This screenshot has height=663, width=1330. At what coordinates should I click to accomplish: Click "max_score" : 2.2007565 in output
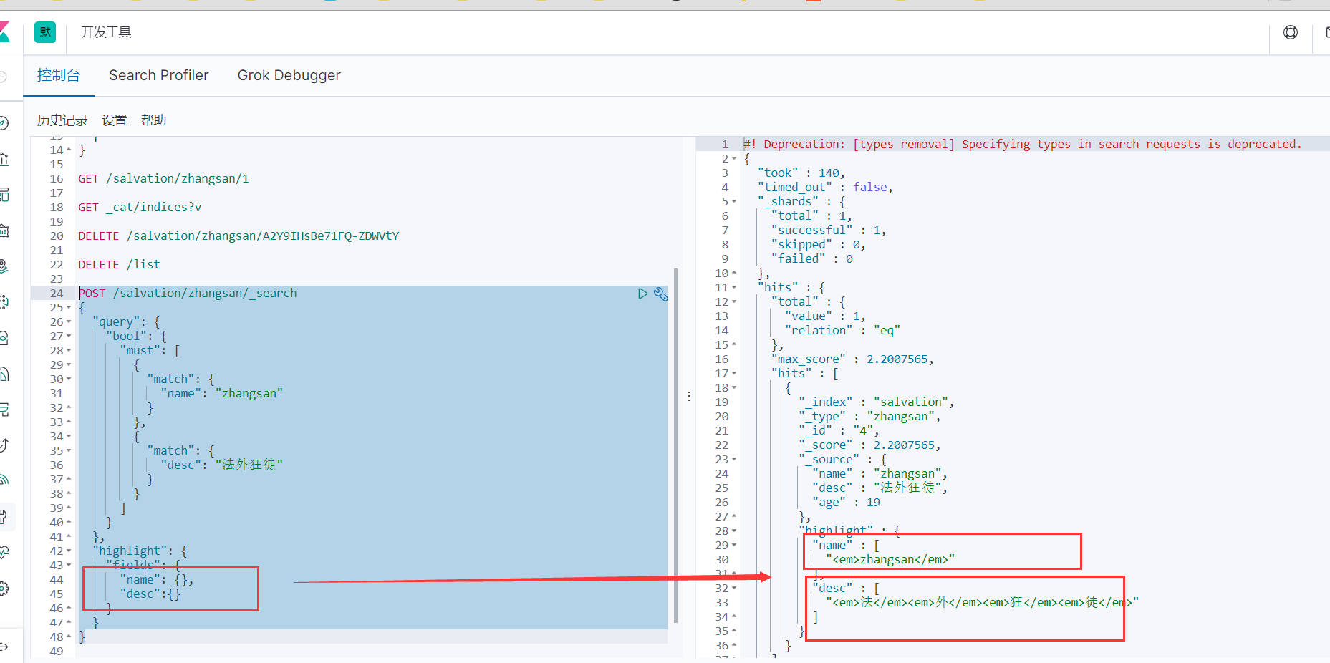pyautogui.click(x=852, y=359)
